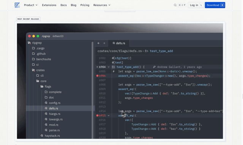
Task: Click the run test arrow at line 6904
Action: coord(97,67)
